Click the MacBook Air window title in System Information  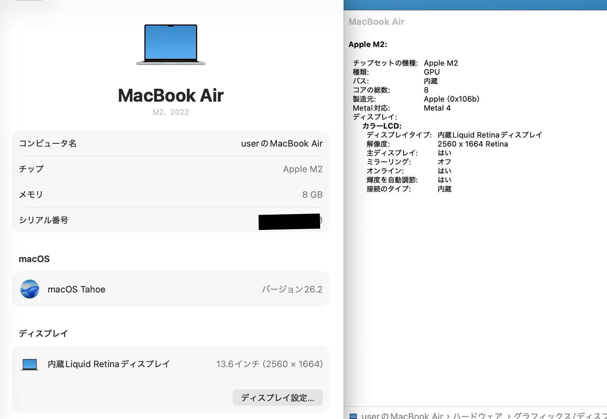click(376, 22)
